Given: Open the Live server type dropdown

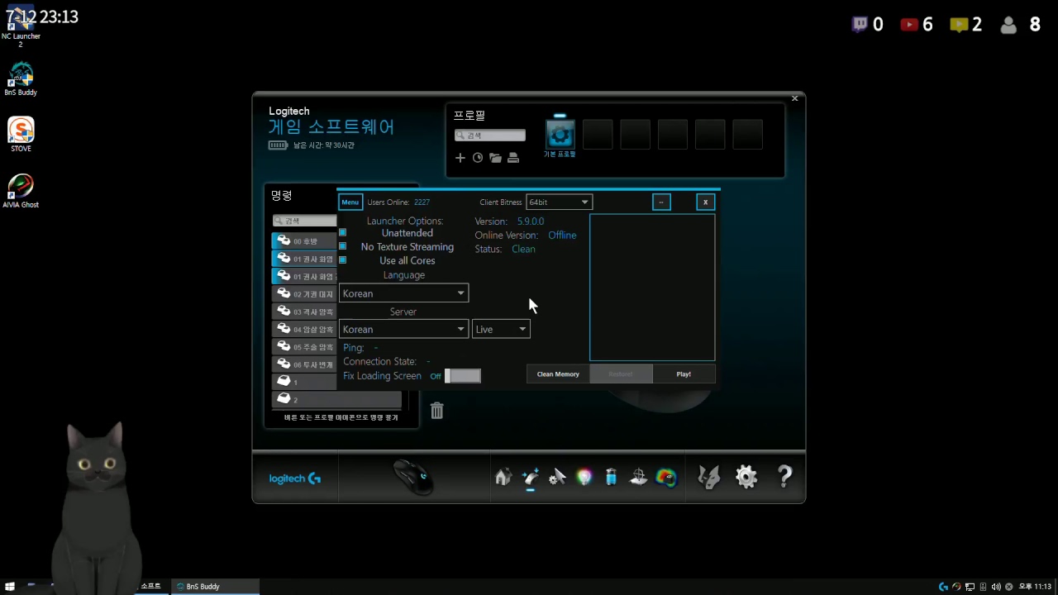Looking at the screenshot, I should coord(501,329).
